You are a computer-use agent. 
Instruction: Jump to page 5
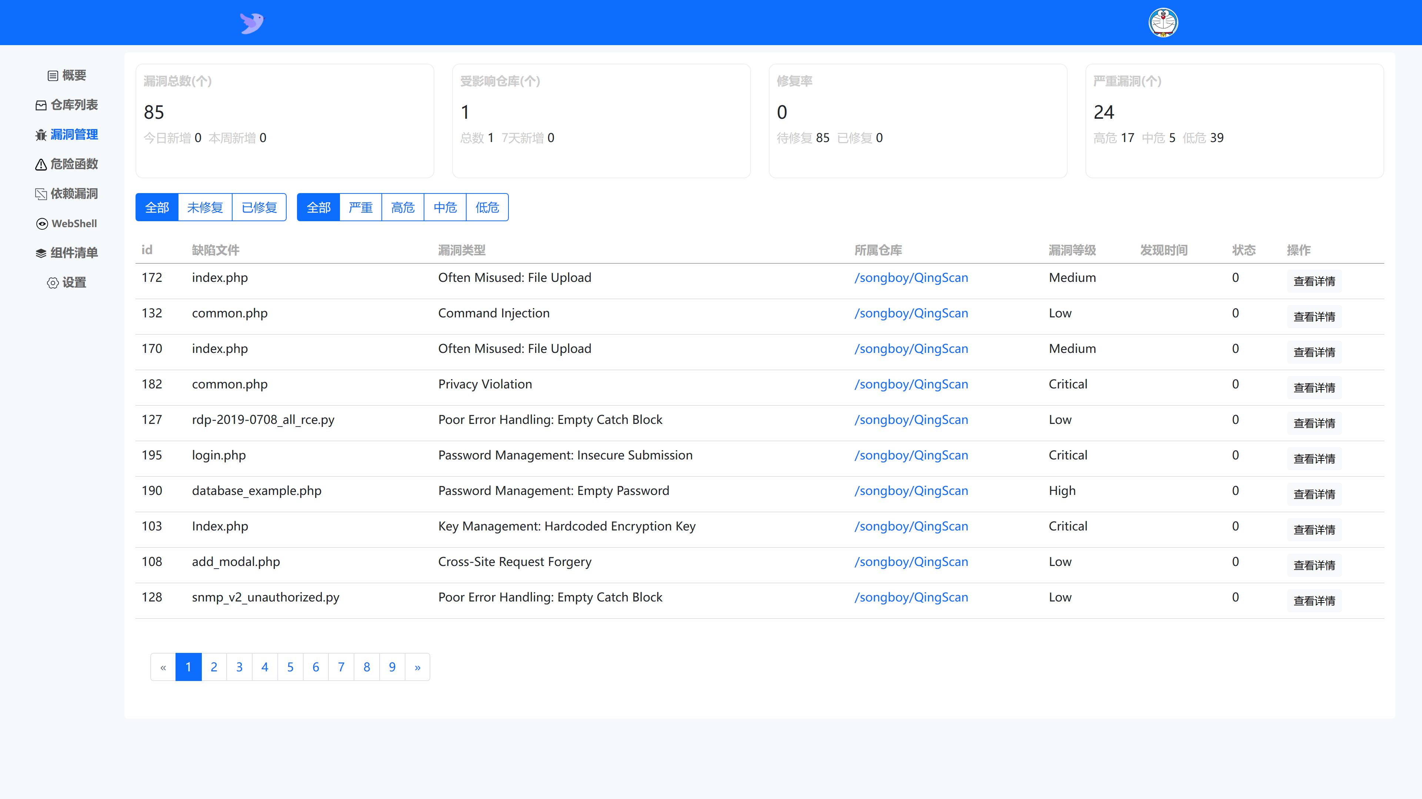pos(290,667)
